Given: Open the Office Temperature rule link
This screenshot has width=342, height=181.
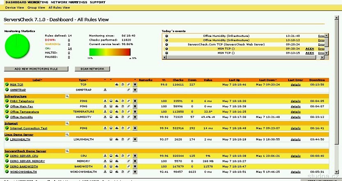Looking at the screenshot, I should click(x=25, y=112).
